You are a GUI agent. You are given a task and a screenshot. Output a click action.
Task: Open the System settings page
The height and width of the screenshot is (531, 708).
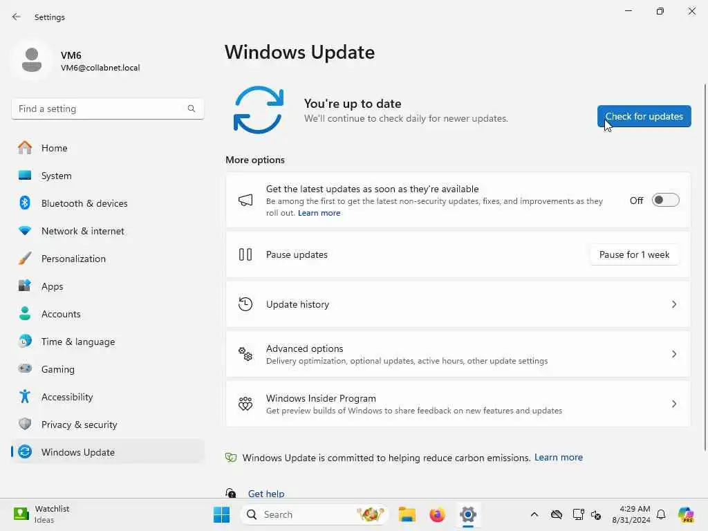click(107, 176)
